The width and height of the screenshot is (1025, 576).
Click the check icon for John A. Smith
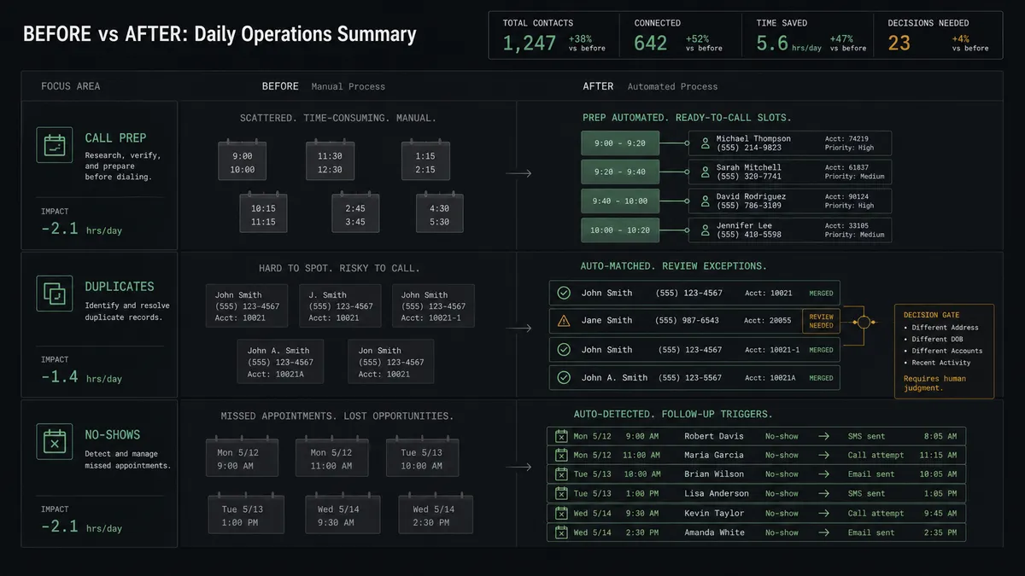(x=564, y=377)
